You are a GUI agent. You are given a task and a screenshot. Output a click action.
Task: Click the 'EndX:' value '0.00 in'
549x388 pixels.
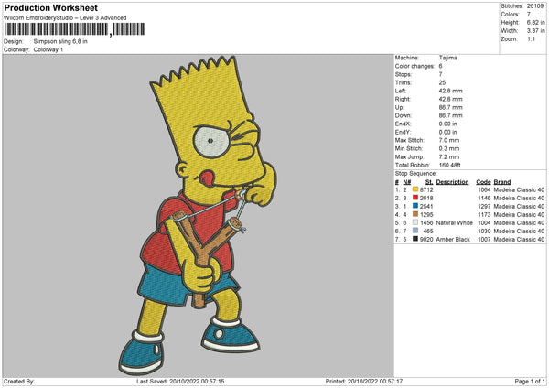click(447, 124)
